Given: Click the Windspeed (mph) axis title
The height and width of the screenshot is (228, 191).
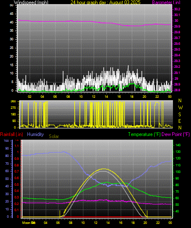Looking at the screenshot, I should click(x=31, y=2).
